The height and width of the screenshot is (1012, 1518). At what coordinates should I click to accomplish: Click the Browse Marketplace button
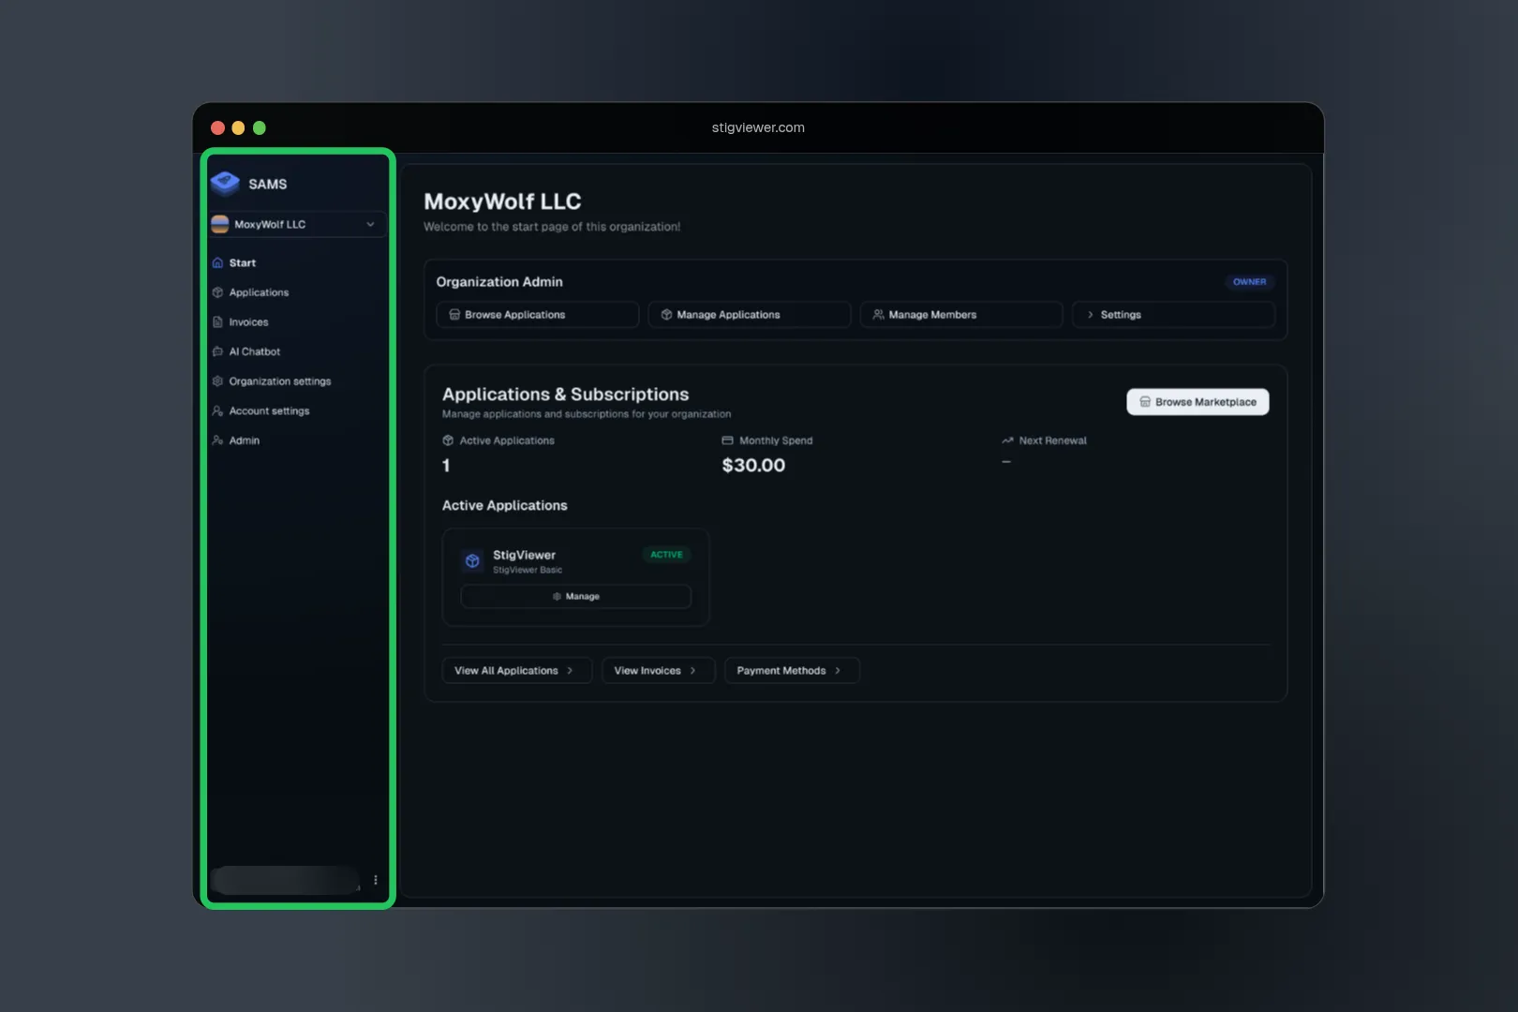1198,401
